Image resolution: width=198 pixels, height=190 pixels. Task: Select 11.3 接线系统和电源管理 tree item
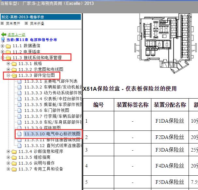37,58
